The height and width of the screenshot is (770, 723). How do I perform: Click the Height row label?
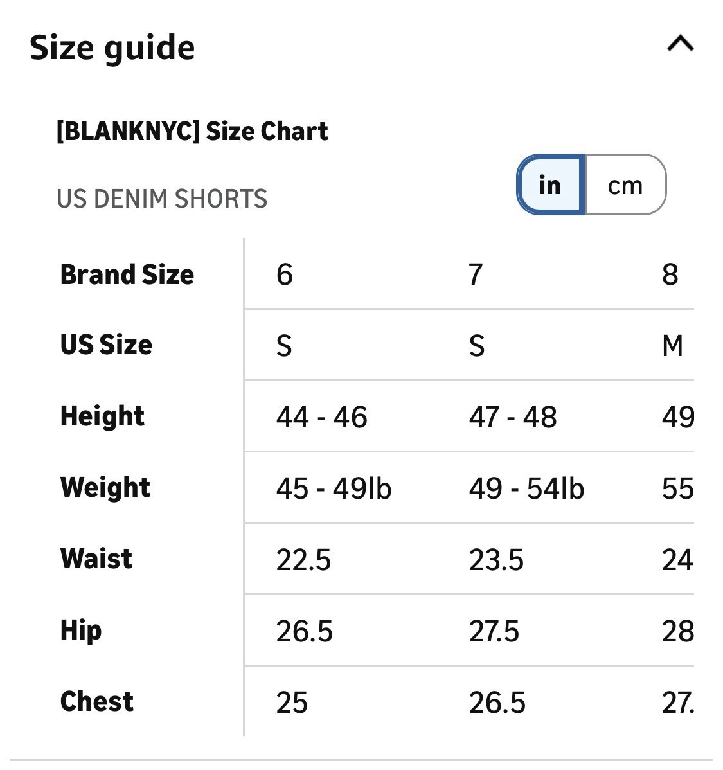tap(102, 416)
